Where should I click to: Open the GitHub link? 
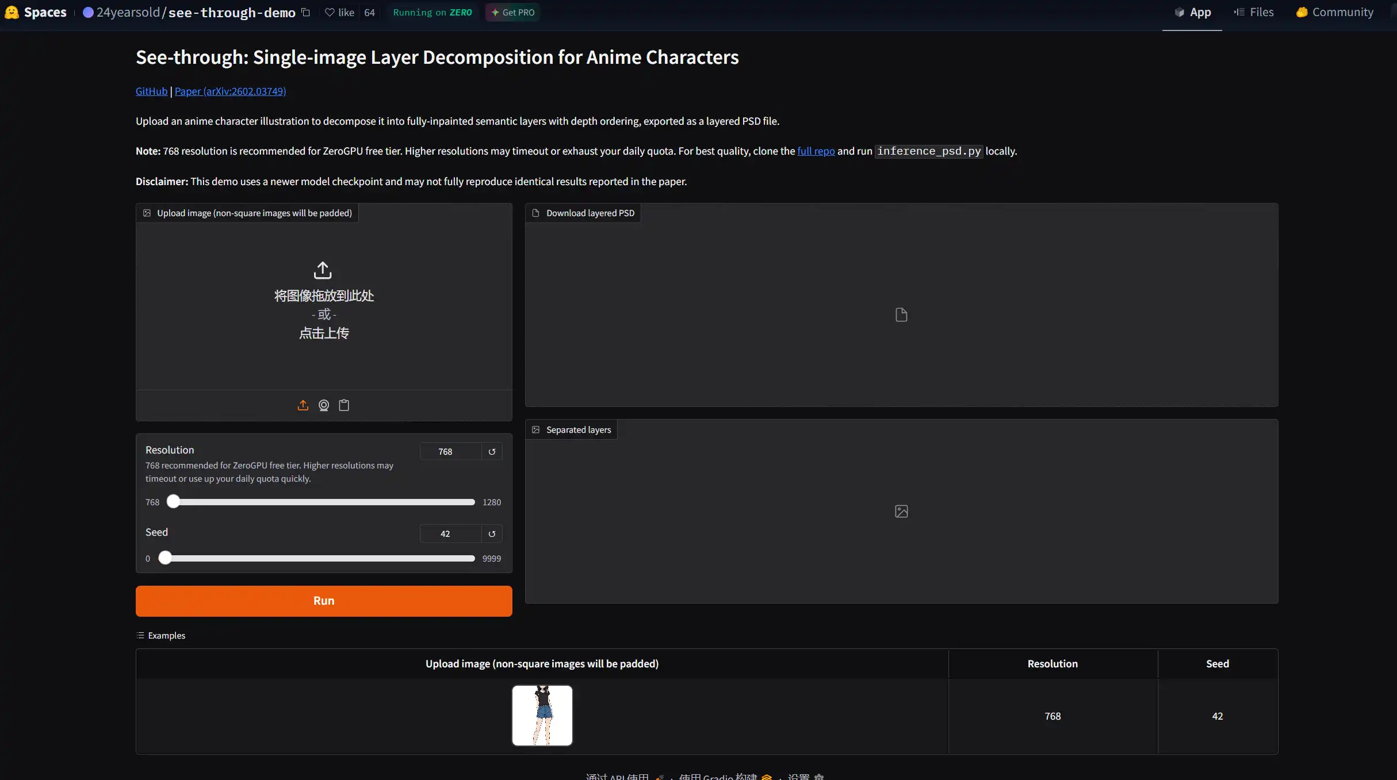151,91
